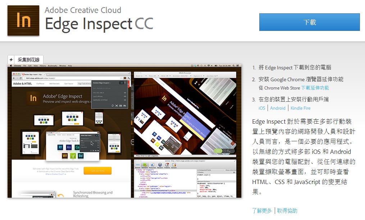Open the Kindle Fire client link
The height and width of the screenshot is (220, 365).
click(300, 108)
